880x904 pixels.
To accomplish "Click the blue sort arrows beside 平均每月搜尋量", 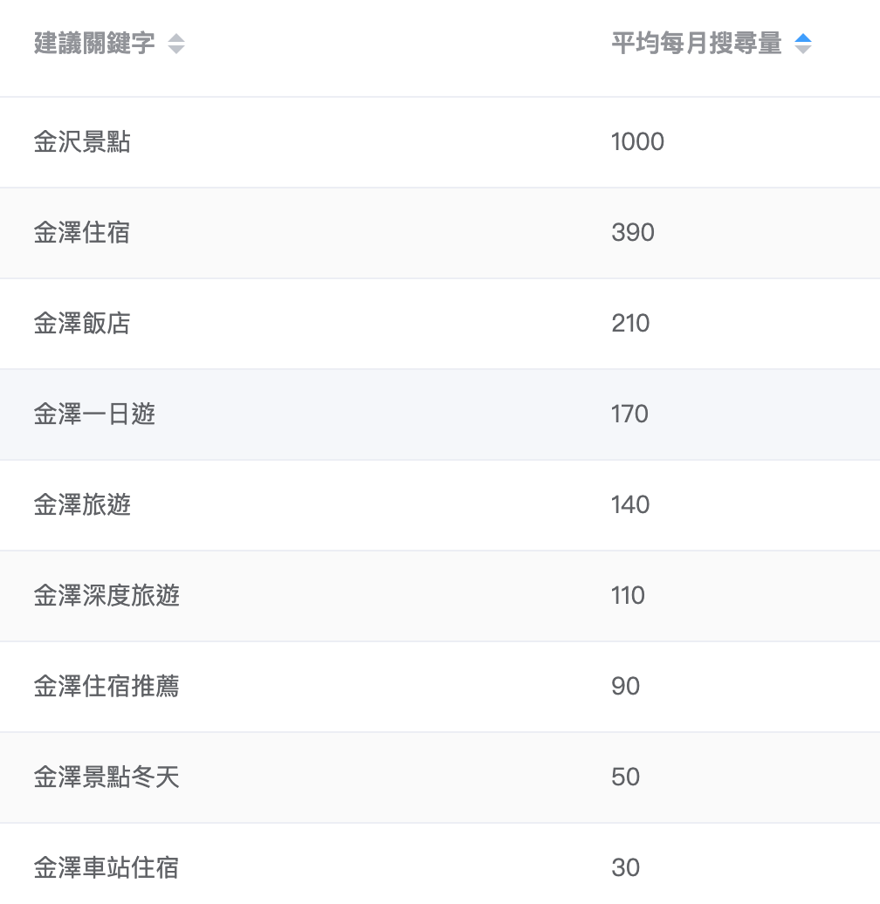I will [803, 44].
